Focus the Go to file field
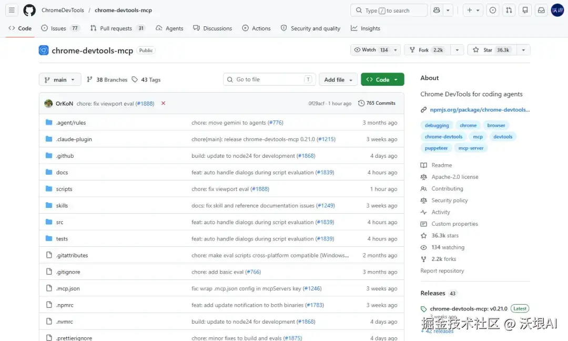The image size is (568, 341). (269, 79)
